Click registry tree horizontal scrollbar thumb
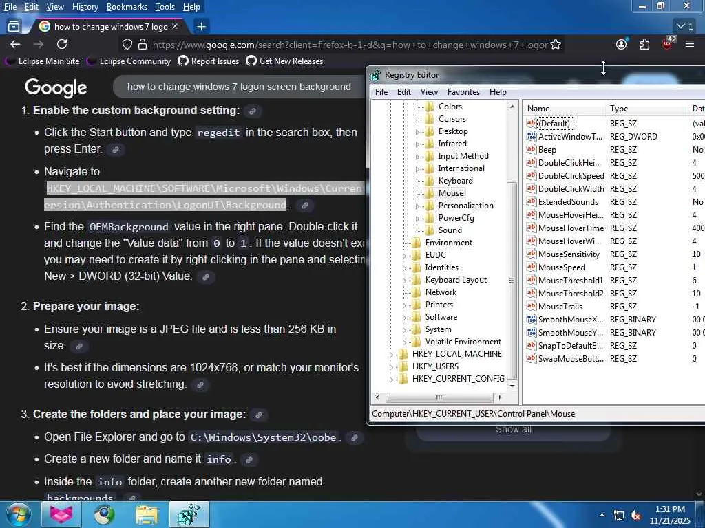This screenshot has height=528, width=705. (x=439, y=398)
